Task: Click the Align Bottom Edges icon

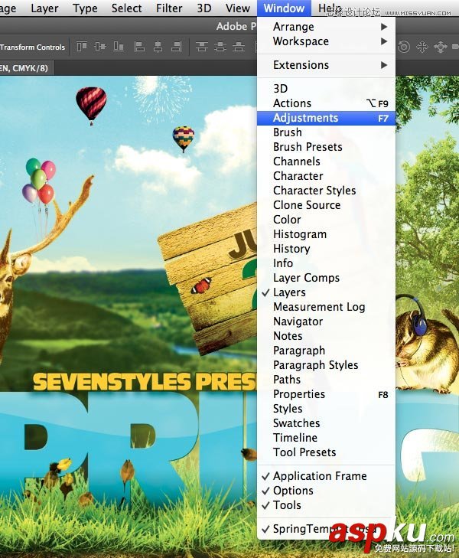Action: 119,46
